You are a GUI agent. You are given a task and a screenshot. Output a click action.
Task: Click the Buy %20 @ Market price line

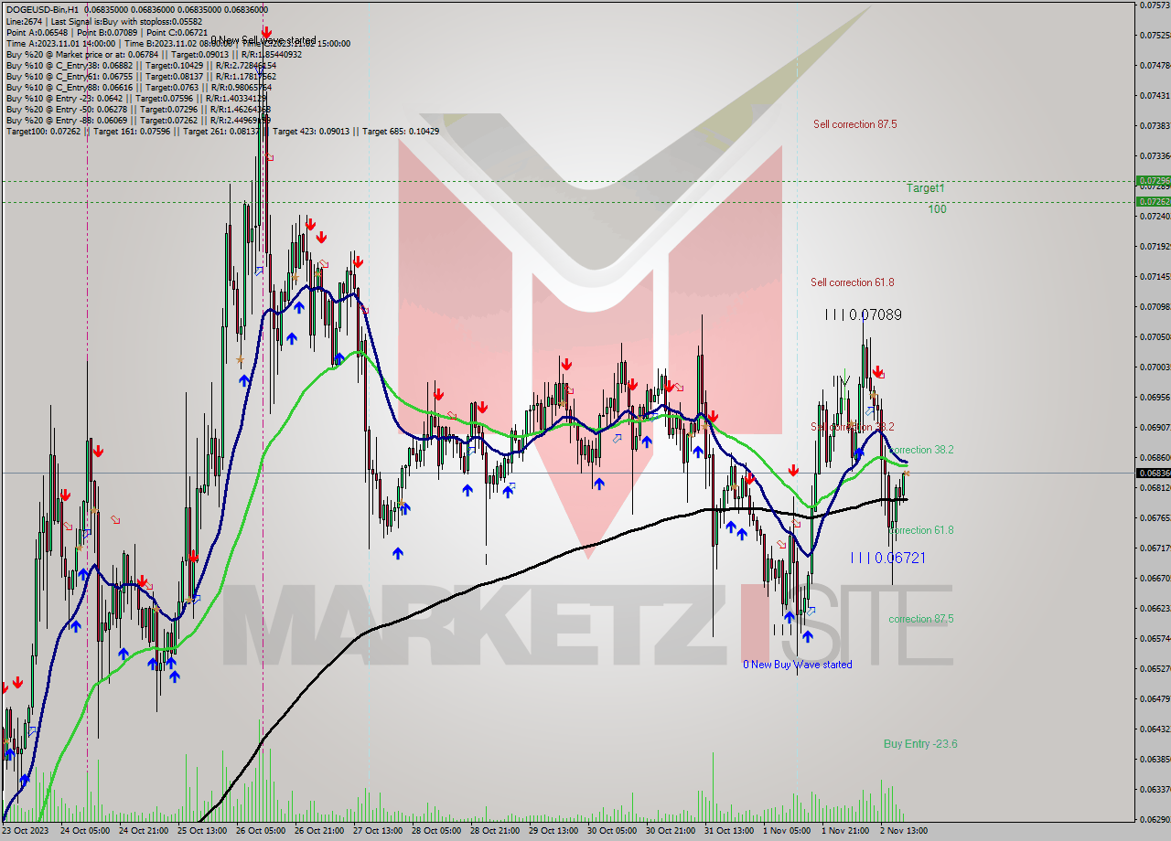[x=154, y=54]
